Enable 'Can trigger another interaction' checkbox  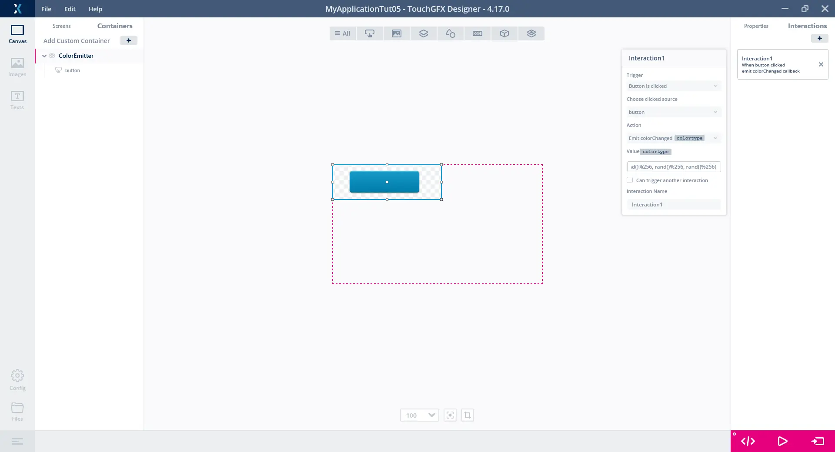click(630, 180)
